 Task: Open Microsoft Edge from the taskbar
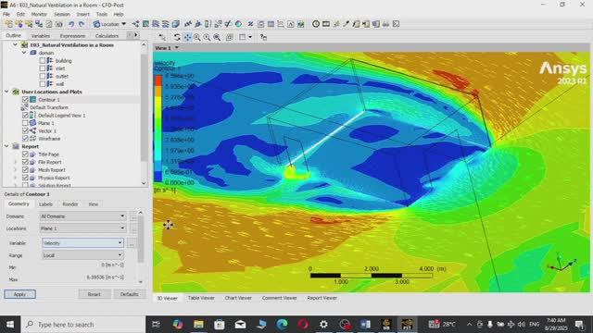[282, 325]
